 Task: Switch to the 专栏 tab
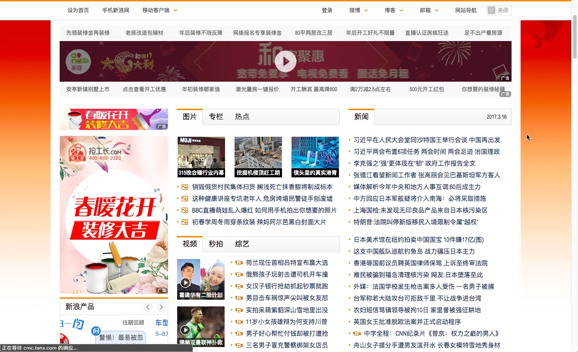coord(216,116)
